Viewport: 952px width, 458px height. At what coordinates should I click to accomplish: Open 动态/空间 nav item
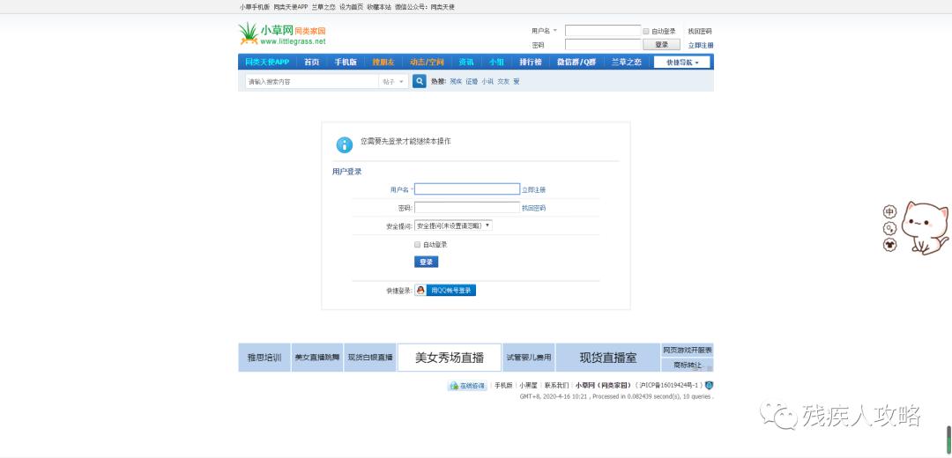[427, 62]
